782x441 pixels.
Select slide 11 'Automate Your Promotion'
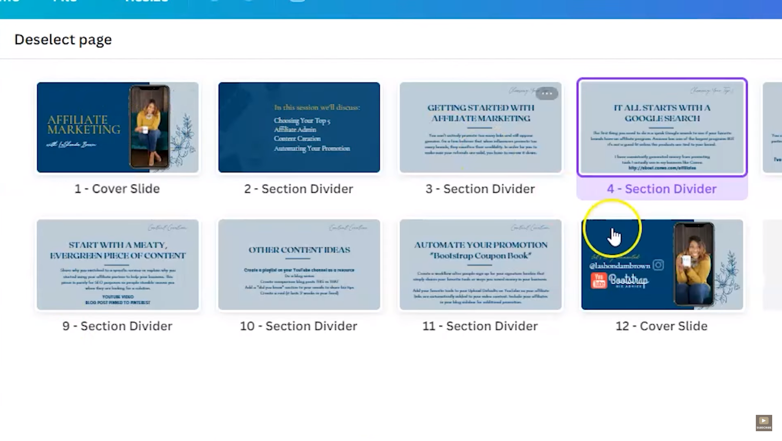point(480,265)
